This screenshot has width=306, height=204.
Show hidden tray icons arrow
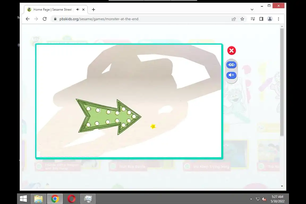tap(251, 199)
